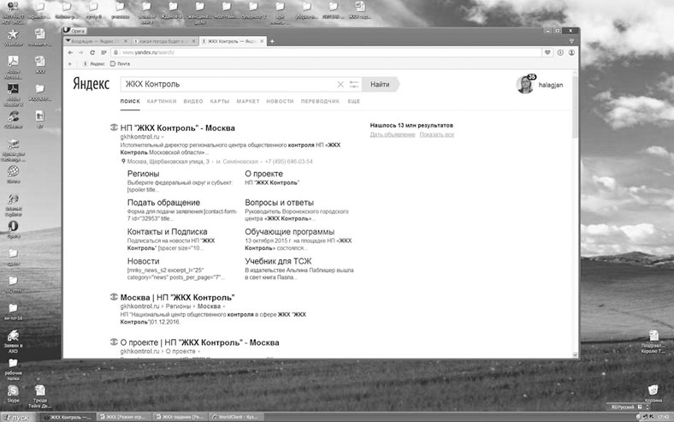The image size is (674, 422).
Task: Reload the Yandex page
Action: coord(92,52)
